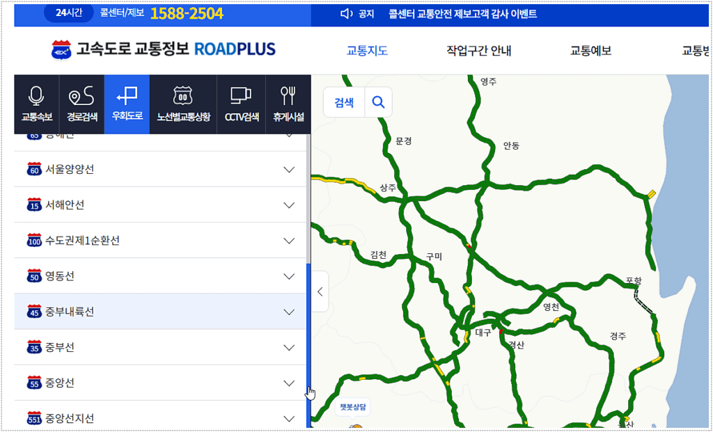Go to 교통예보 menu item

coord(590,51)
